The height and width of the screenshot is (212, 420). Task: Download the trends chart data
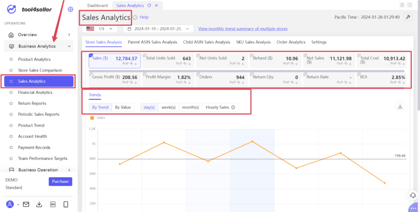click(400, 107)
